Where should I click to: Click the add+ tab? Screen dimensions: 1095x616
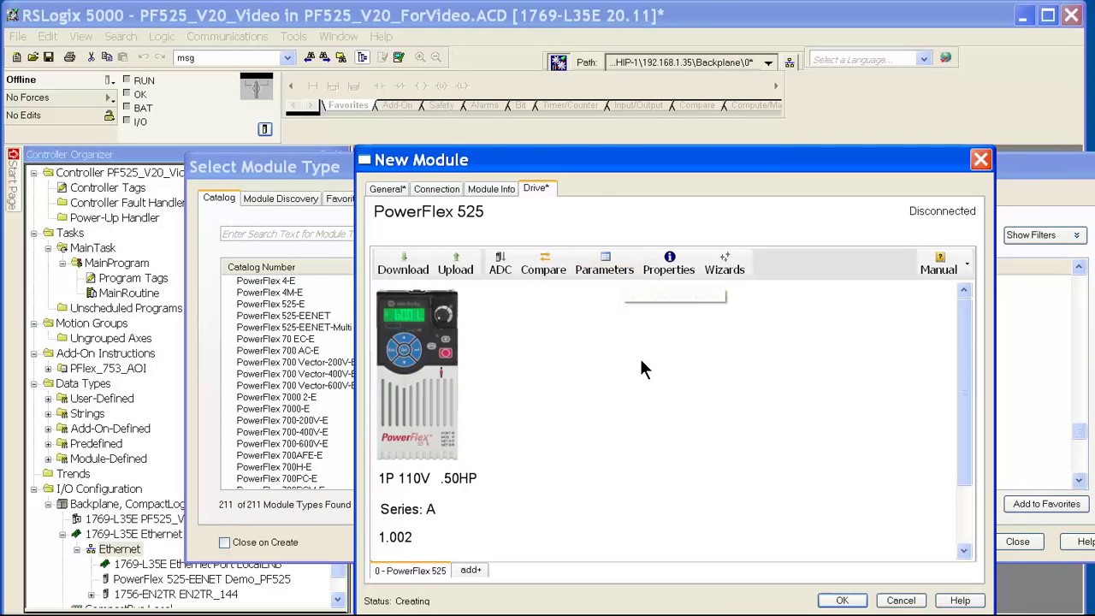(x=471, y=570)
